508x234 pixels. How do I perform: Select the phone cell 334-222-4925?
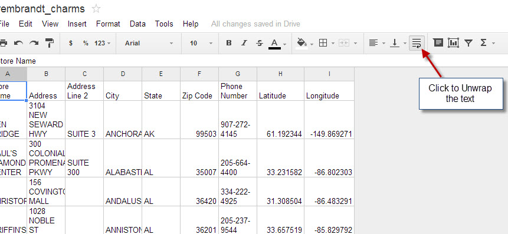[238, 192]
